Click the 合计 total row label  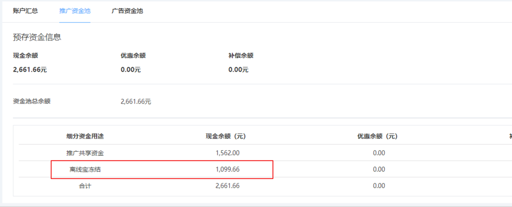pos(85,186)
